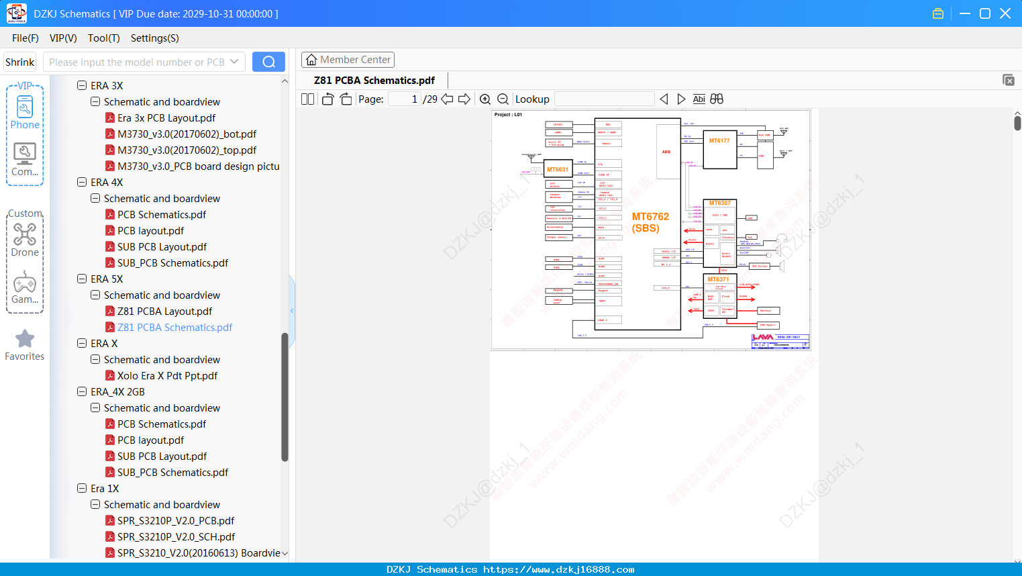The height and width of the screenshot is (576, 1022).
Task: Open the Computer category in sidebar
Action: coord(25,160)
